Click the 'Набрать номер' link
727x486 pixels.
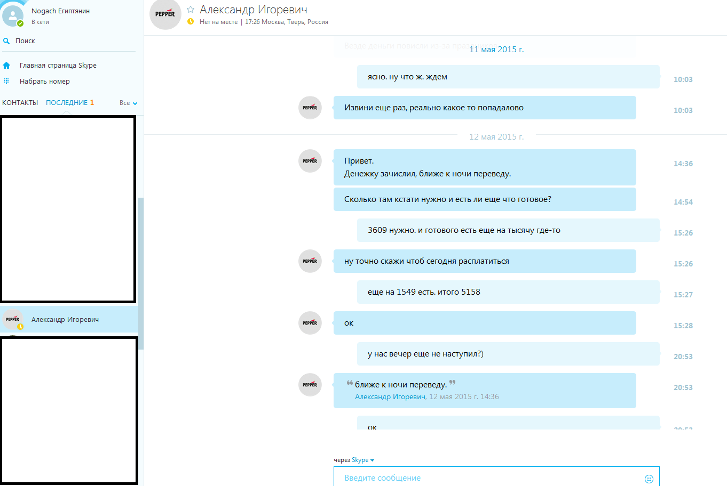click(x=45, y=82)
